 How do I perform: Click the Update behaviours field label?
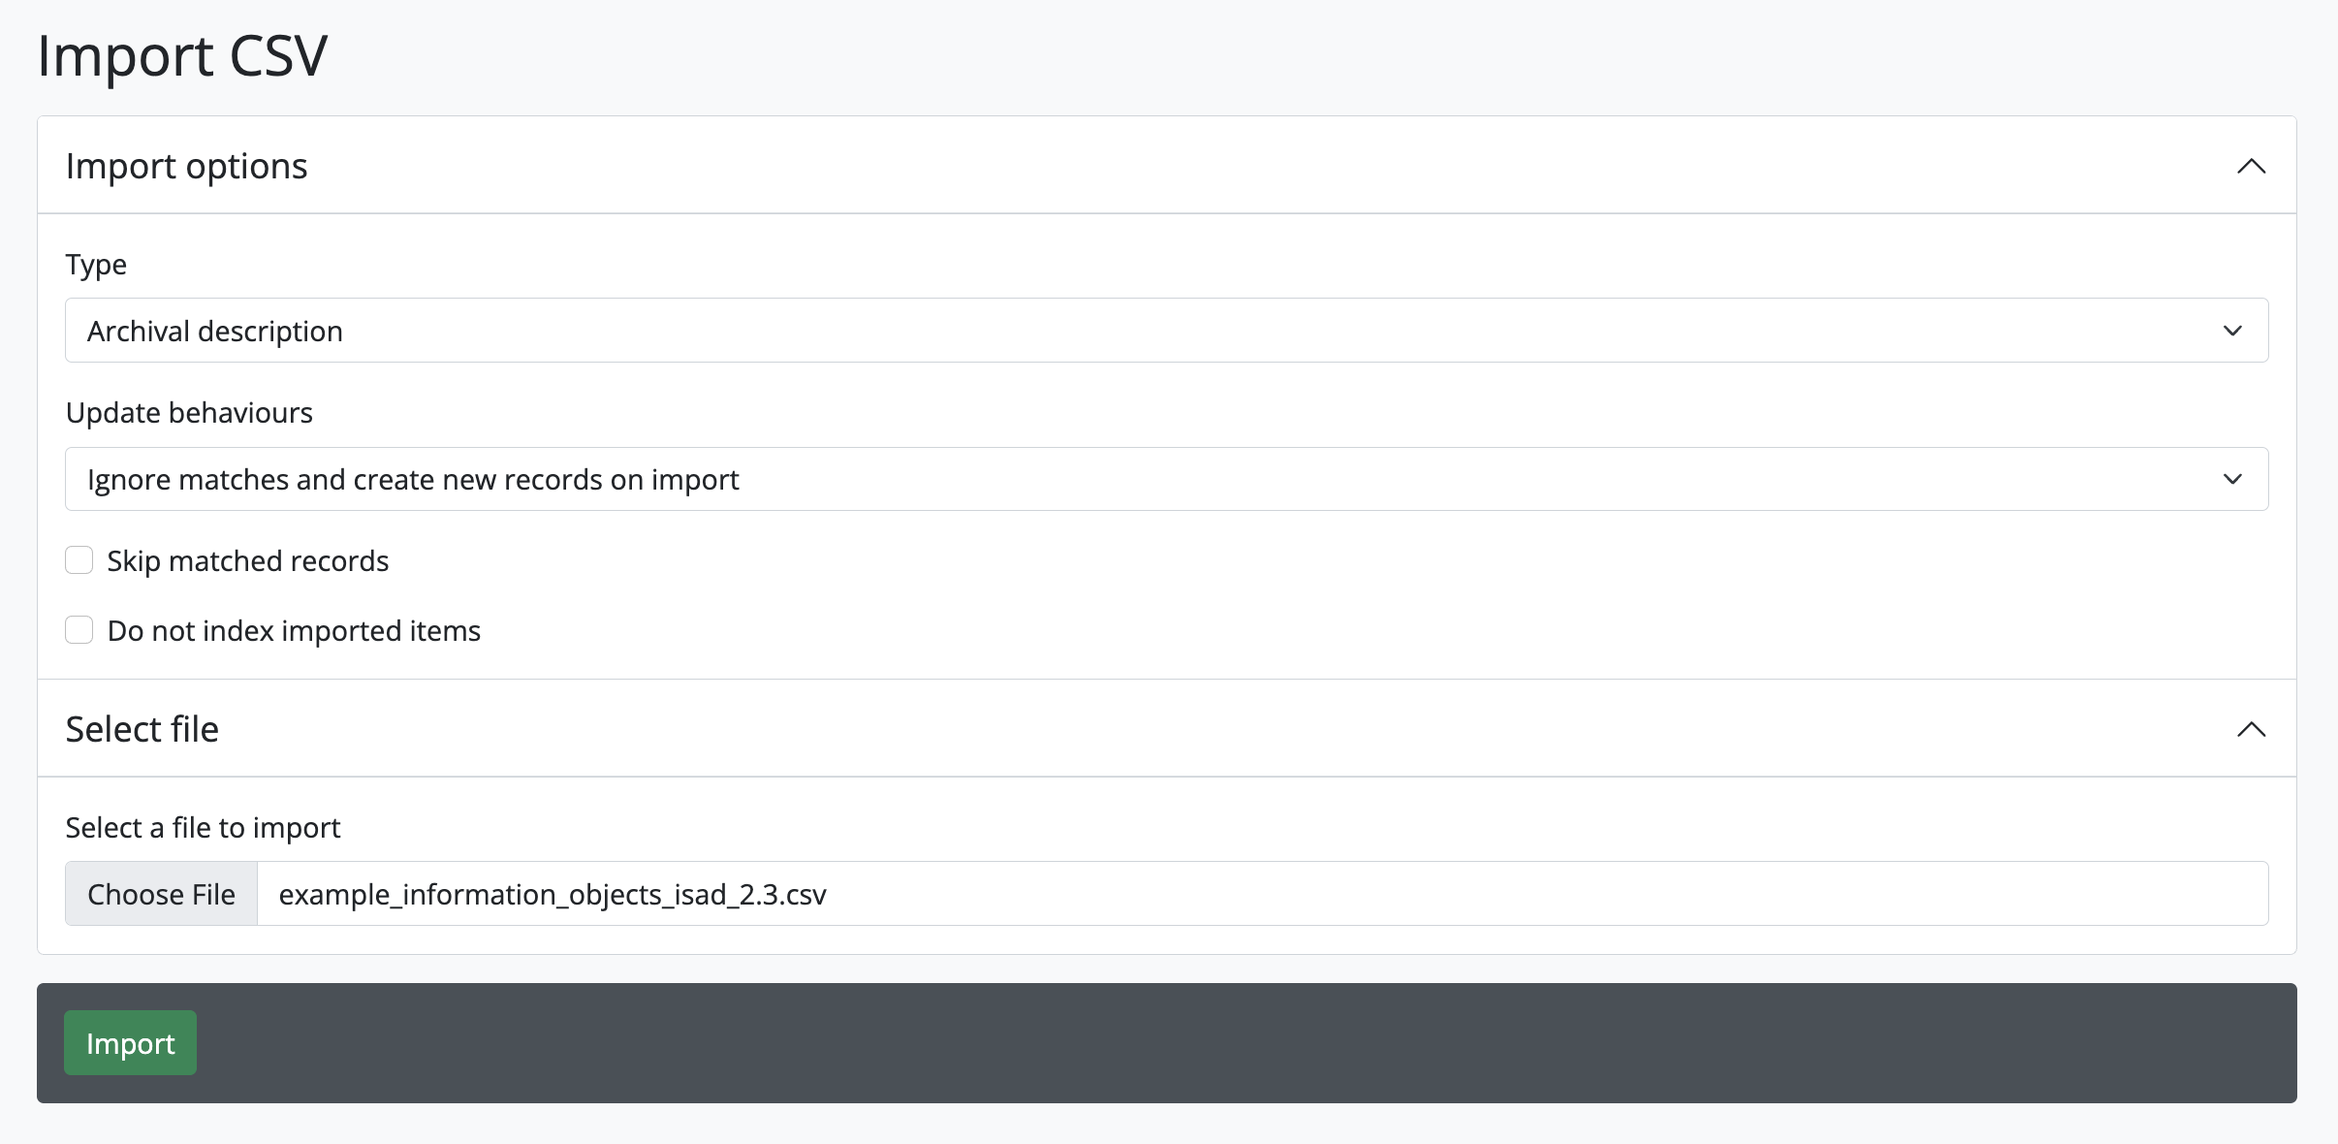pos(189,413)
